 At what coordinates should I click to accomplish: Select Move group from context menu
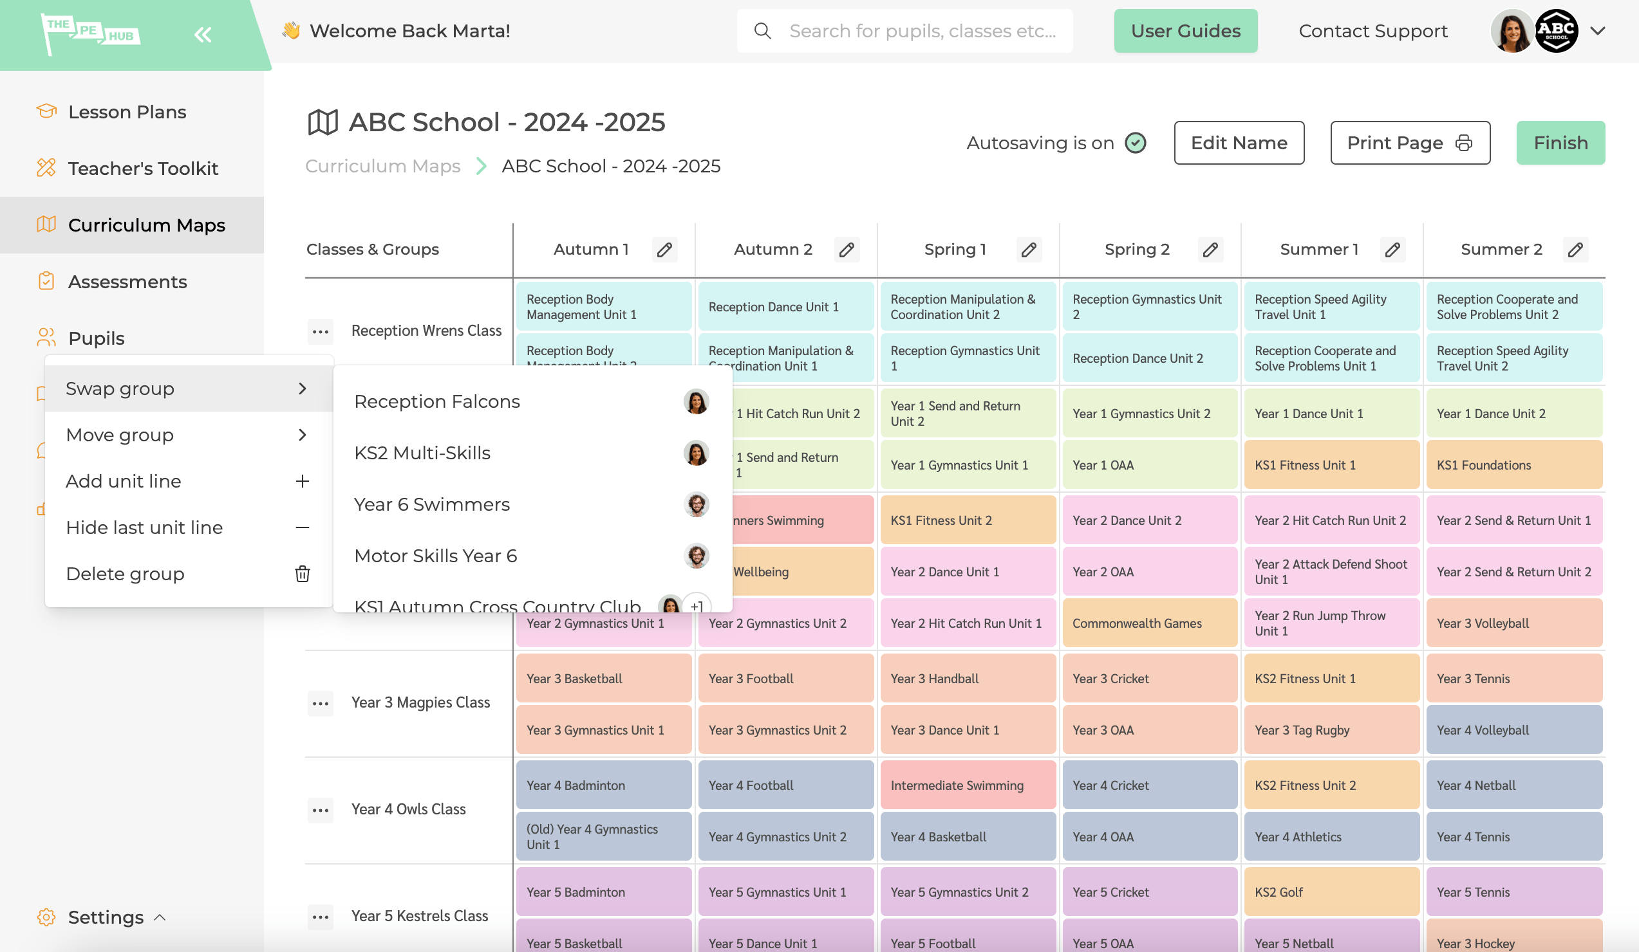coord(189,435)
